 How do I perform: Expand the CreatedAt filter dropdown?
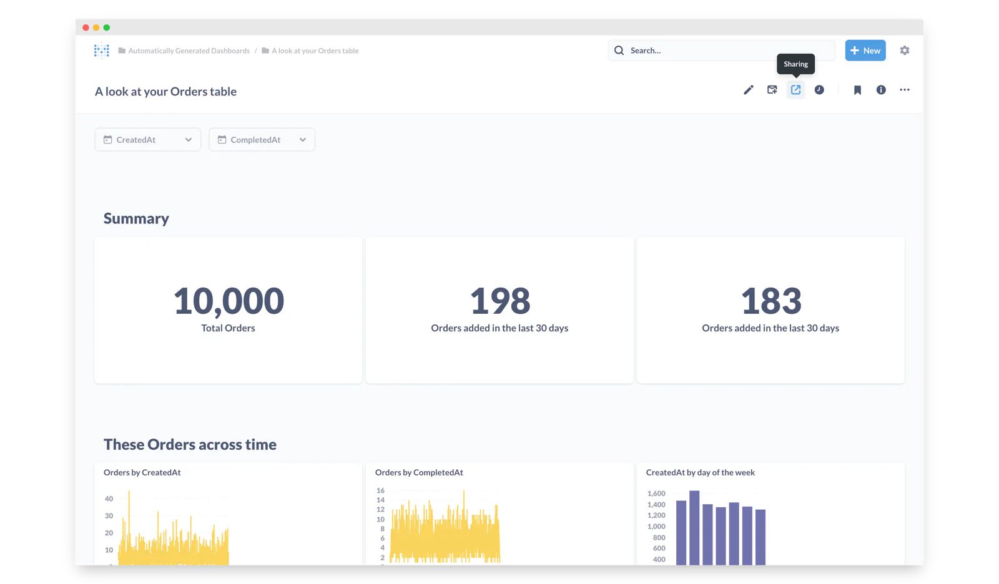click(x=188, y=140)
